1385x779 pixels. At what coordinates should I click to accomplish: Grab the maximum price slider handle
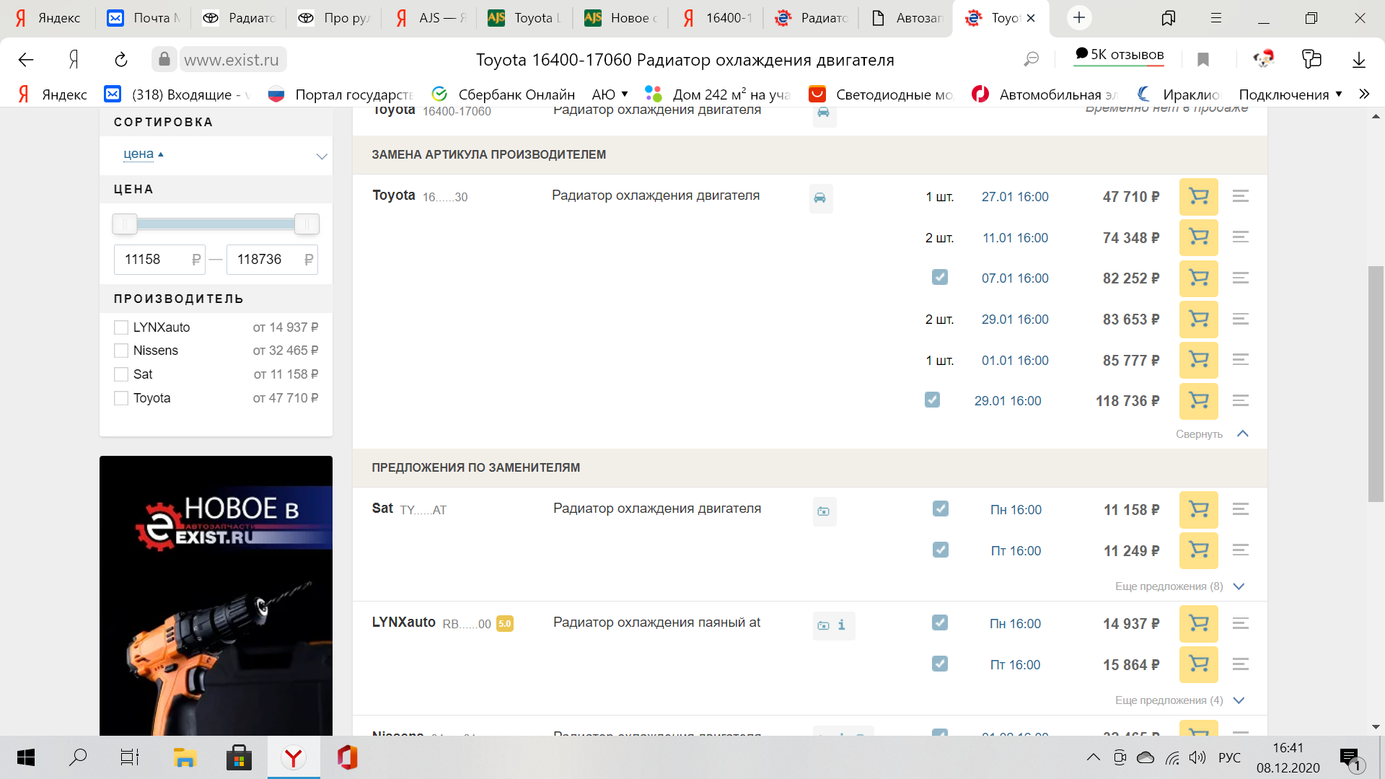click(307, 224)
